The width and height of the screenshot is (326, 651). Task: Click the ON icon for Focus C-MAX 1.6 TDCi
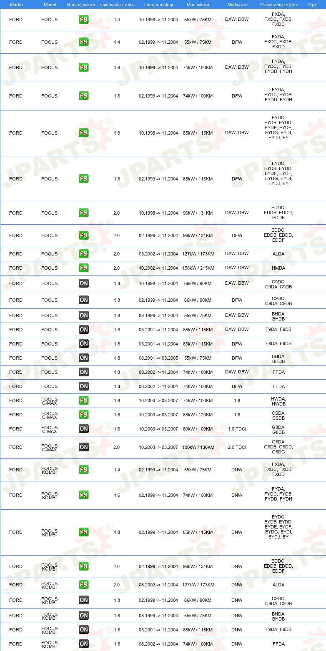coord(84,429)
